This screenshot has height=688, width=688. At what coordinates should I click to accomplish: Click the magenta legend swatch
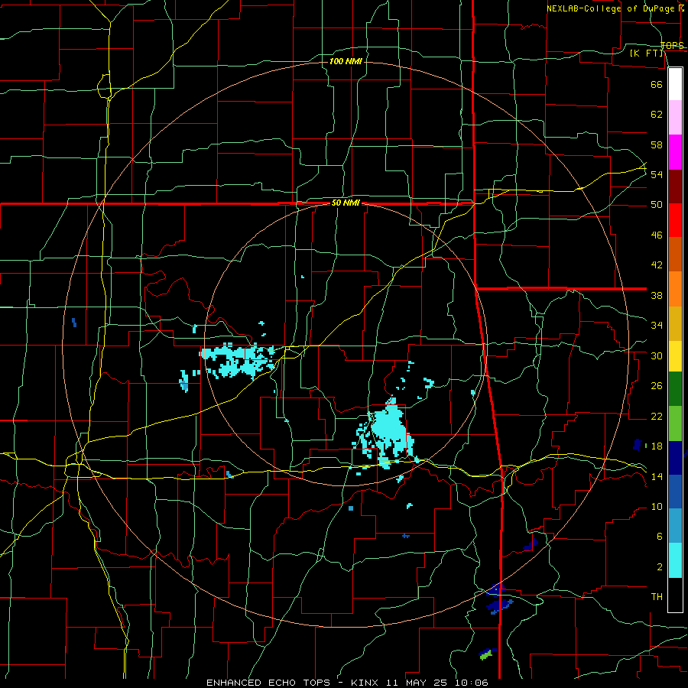675,152
